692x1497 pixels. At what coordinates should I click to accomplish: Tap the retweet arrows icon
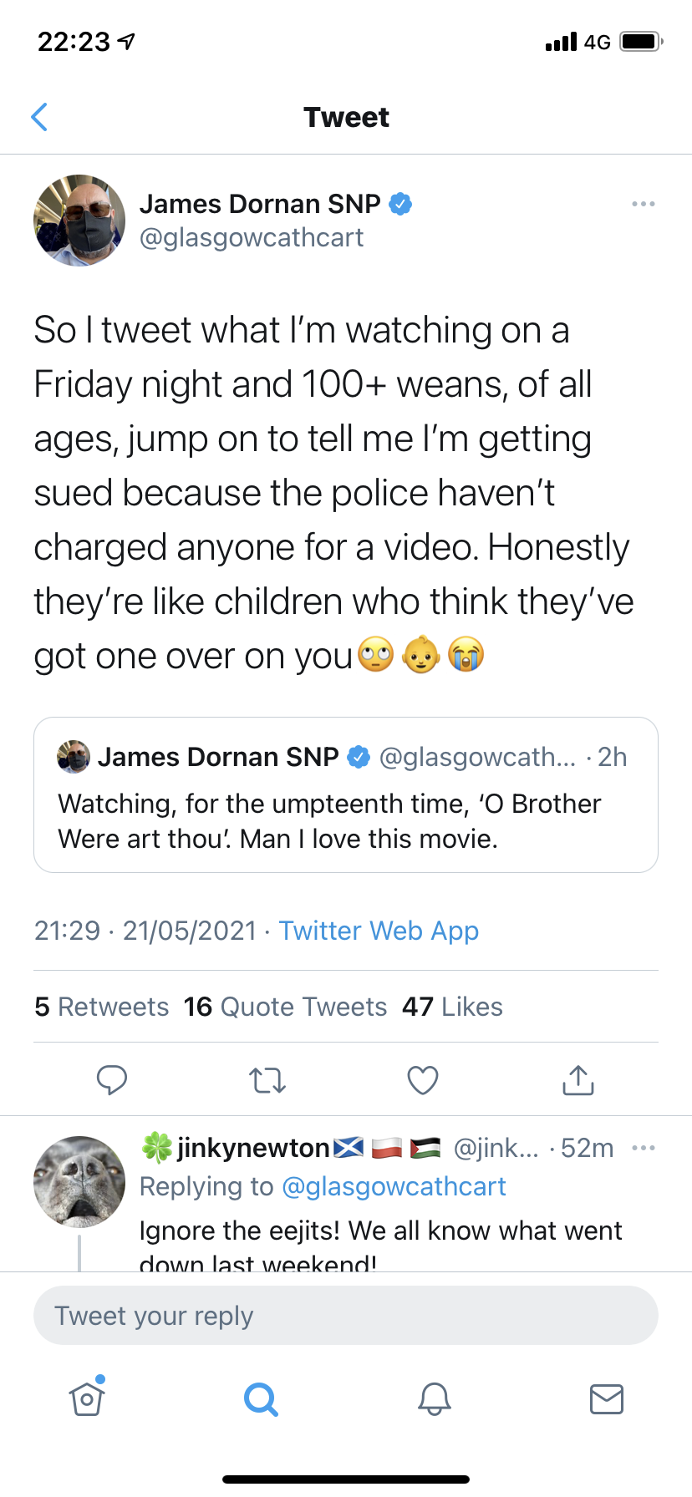tap(267, 1080)
